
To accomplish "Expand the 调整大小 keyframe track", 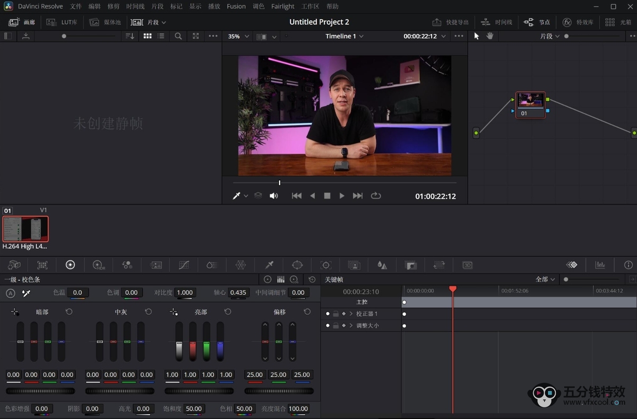I will (351, 326).
